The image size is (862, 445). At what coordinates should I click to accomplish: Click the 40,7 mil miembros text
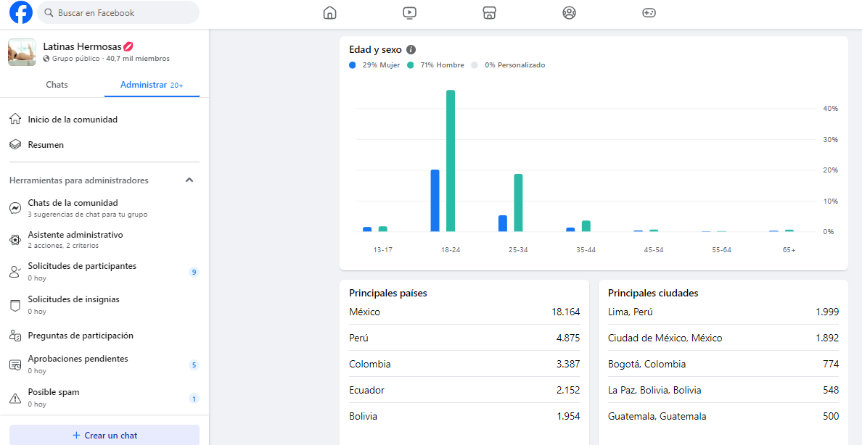coord(137,58)
